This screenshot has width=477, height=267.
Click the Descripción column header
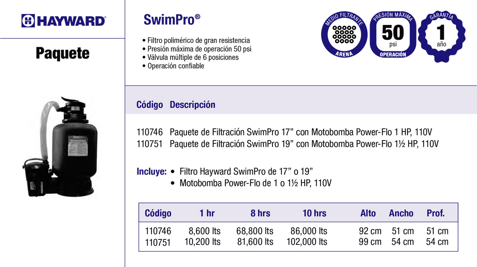coord(192,105)
